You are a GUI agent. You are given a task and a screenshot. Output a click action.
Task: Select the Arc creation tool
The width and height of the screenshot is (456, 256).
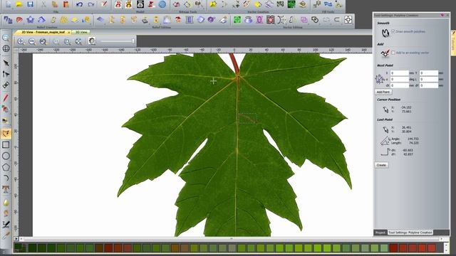point(6,178)
